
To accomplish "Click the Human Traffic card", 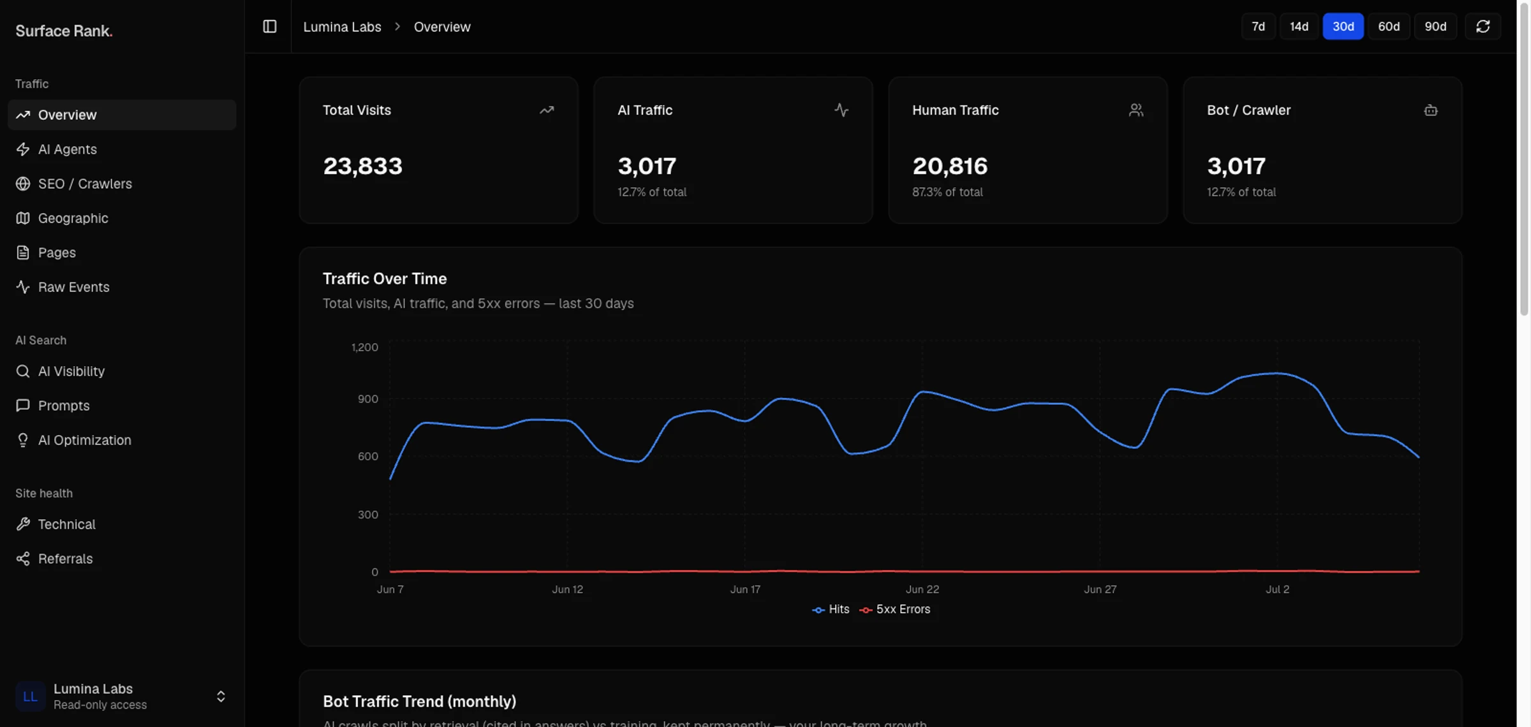I will click(x=1028, y=151).
